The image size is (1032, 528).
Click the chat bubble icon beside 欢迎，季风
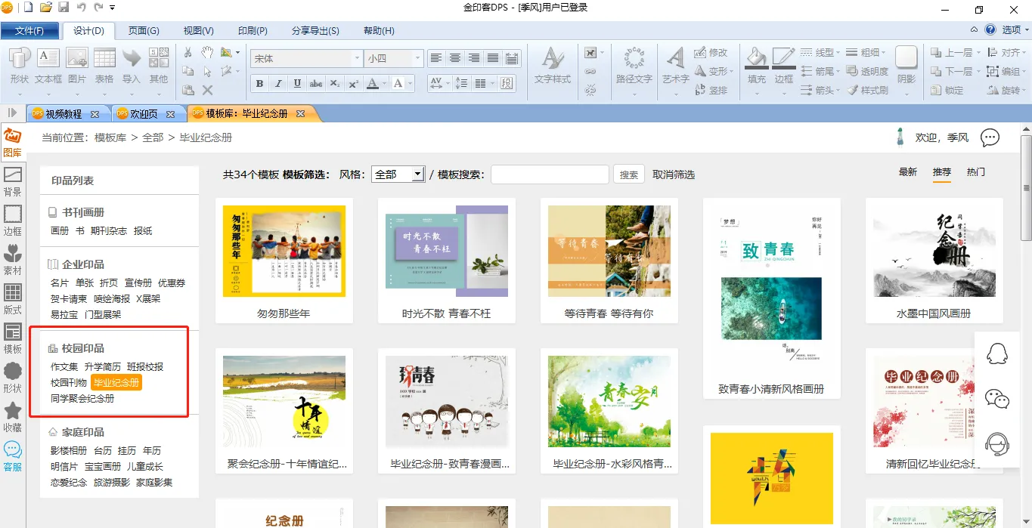[x=990, y=137]
